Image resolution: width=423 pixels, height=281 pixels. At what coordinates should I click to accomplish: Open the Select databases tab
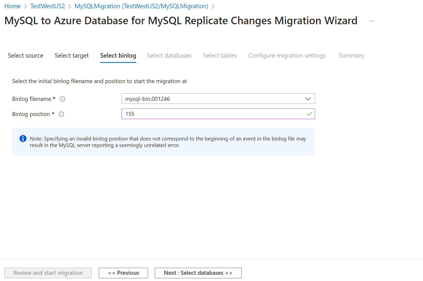[169, 56]
